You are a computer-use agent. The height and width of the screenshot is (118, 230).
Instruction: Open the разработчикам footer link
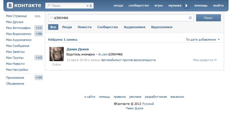[x=156, y=97]
